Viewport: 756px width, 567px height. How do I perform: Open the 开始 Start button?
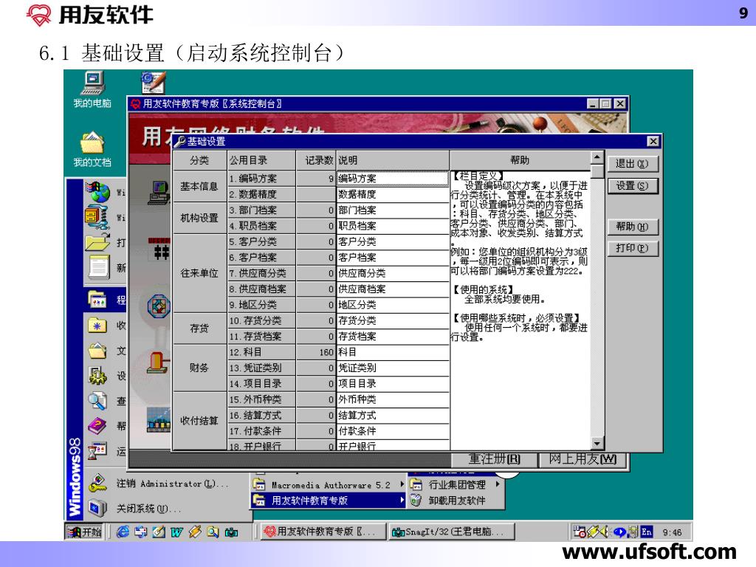[86, 532]
